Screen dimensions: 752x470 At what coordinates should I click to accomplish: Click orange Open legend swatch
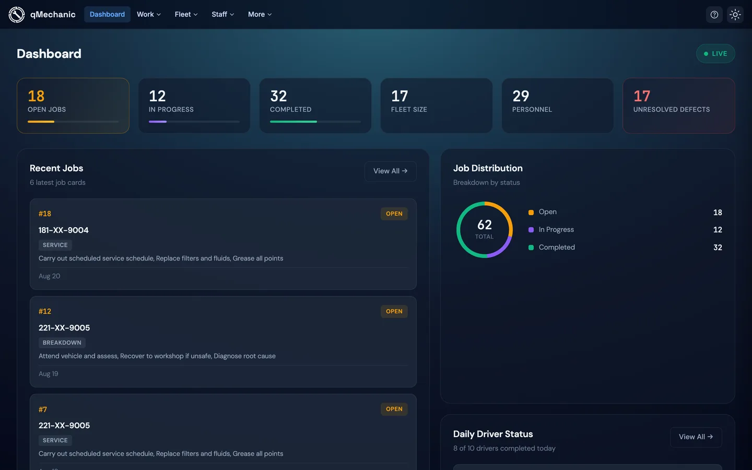[x=531, y=213]
